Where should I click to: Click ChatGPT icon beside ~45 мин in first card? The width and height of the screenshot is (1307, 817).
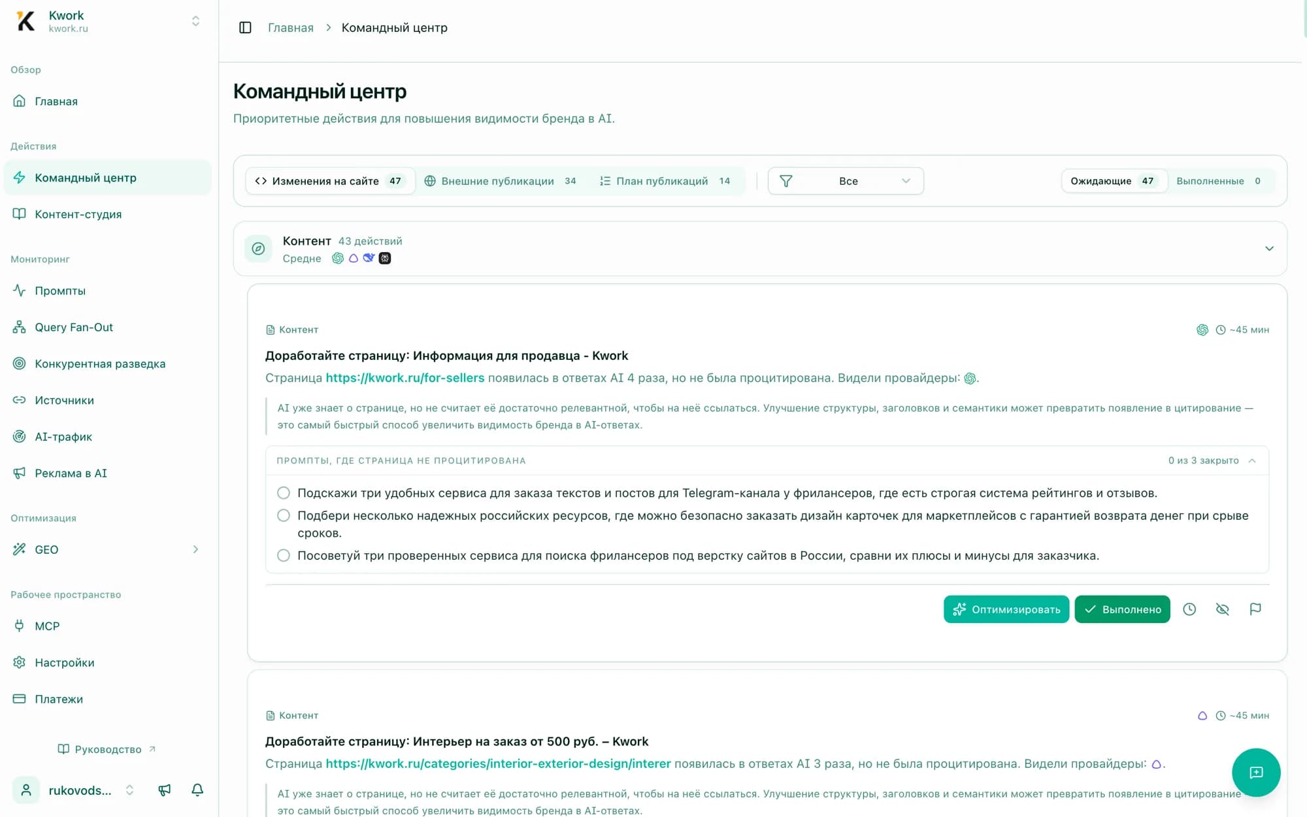click(x=1202, y=330)
